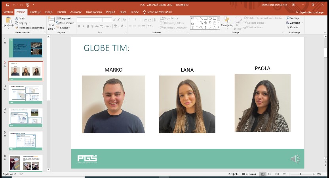The image size is (329, 178).
Task: Open Razmještaj arrange button
Action: point(227,22)
